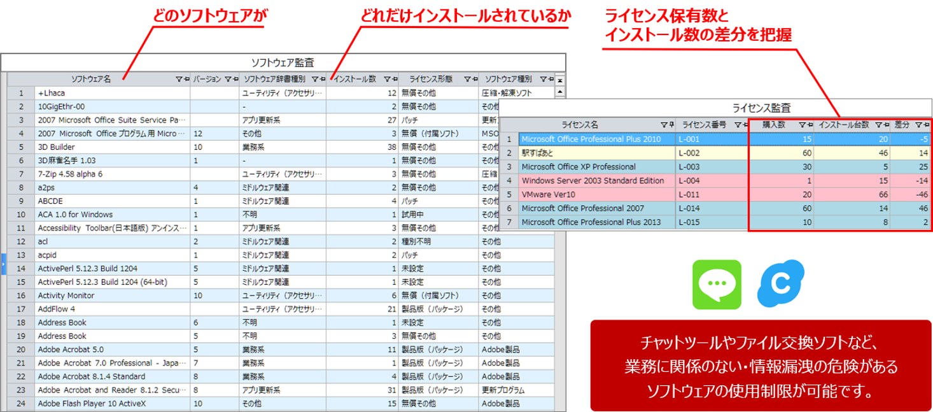Select ActivePerl 5.12.3 Build 1204 (64-bit)
933x412 pixels.
click(102, 281)
